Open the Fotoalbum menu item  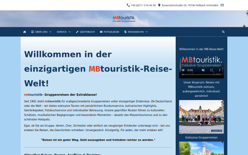[111, 32]
